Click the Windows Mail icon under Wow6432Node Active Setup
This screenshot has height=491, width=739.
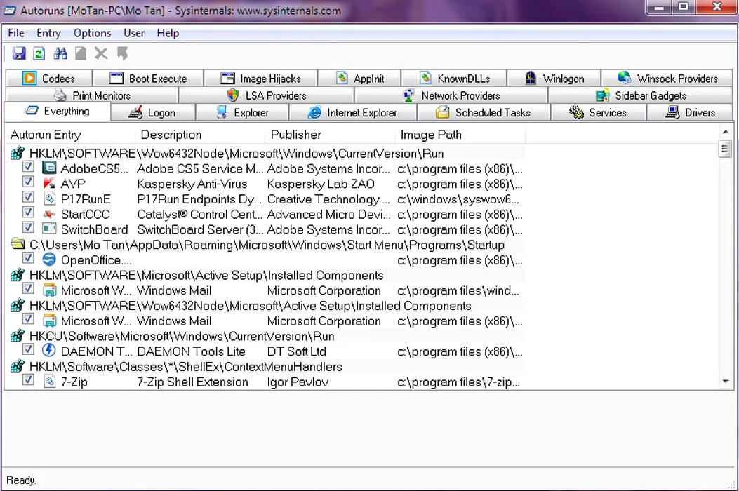click(49, 321)
